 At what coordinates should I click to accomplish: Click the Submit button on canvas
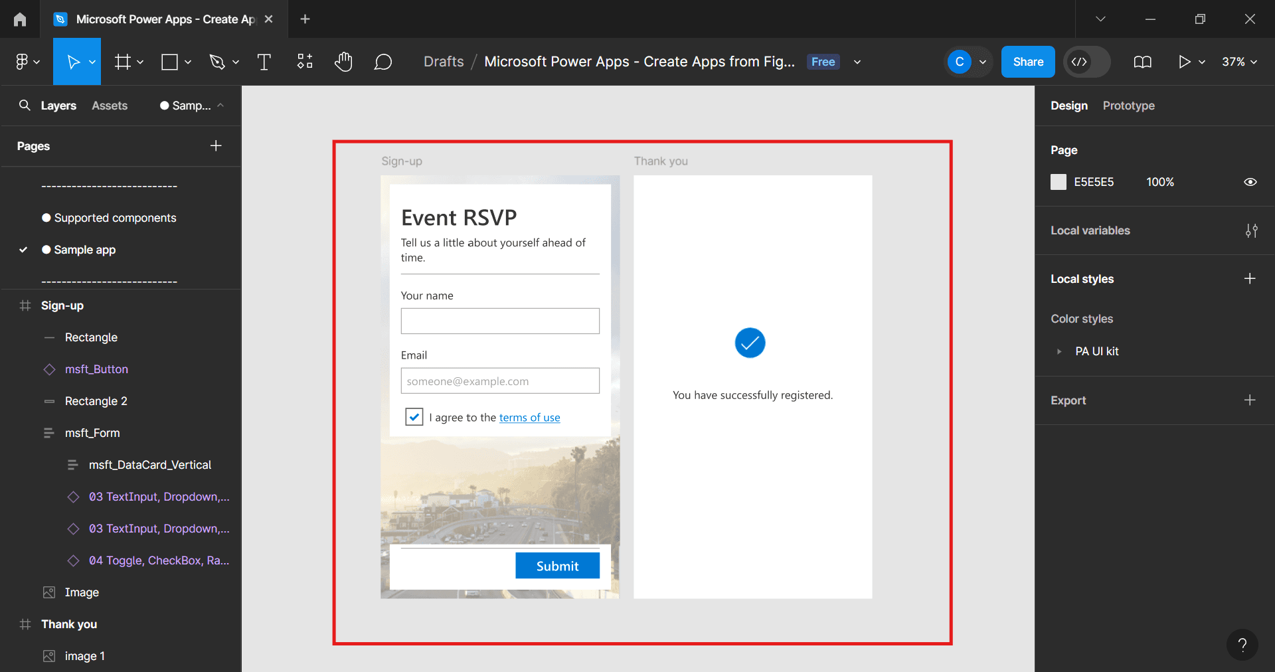pos(557,566)
